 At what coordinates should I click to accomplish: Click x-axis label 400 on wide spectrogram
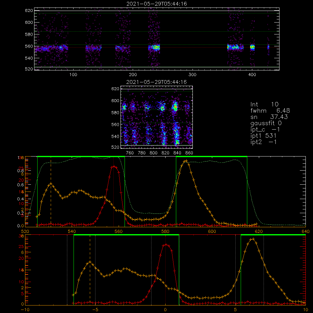(x=252, y=75)
